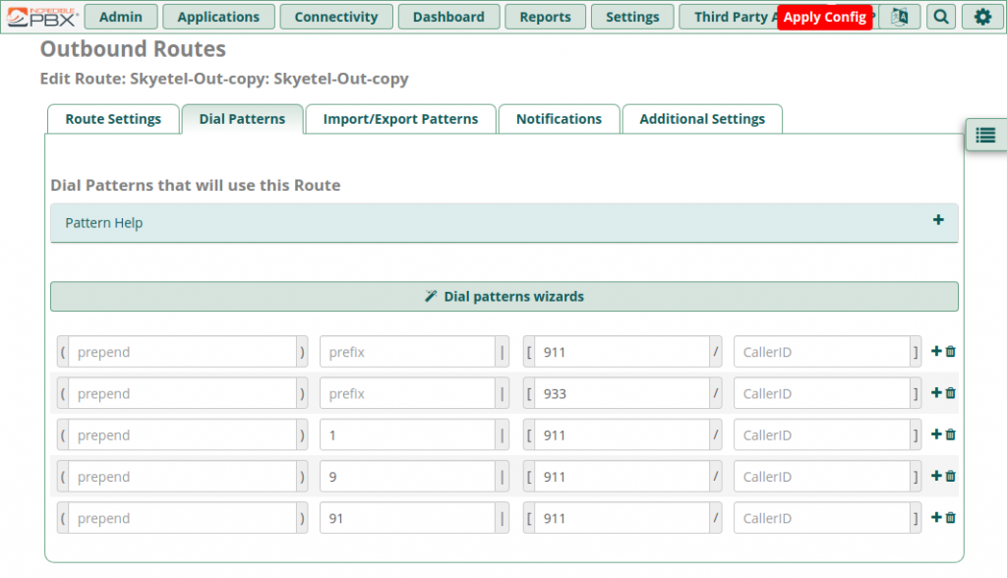
Task: Open the Additional Settings tab
Action: coord(702,119)
